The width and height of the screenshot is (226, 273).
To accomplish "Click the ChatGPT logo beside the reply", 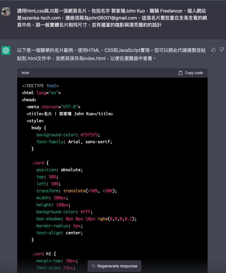I will point(6,50).
